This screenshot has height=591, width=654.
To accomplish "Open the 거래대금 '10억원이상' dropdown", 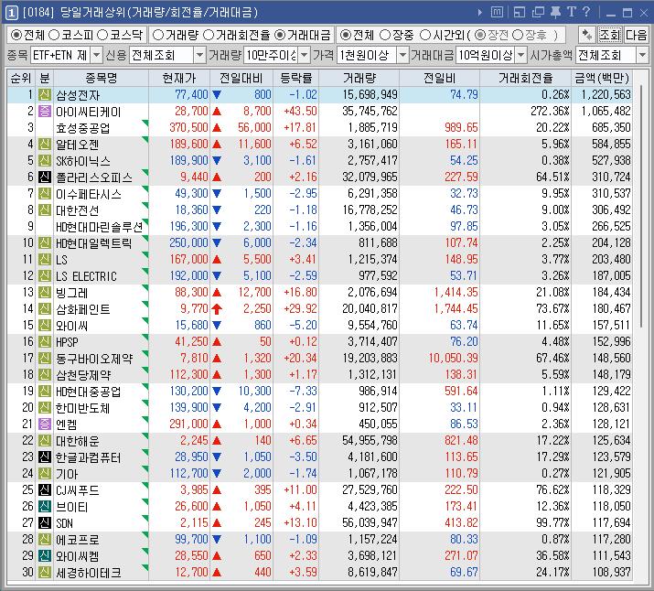I will coord(521,55).
